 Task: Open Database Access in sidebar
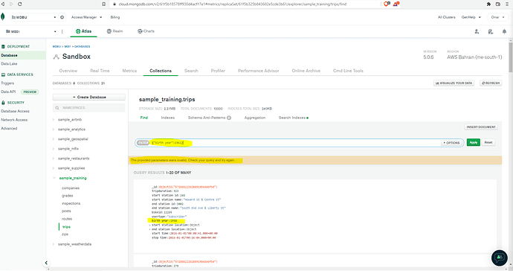15,111
